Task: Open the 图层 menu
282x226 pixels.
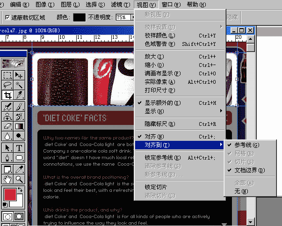Action: pyautogui.click(x=70, y=5)
